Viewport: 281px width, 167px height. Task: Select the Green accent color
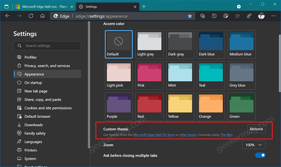[242, 107]
